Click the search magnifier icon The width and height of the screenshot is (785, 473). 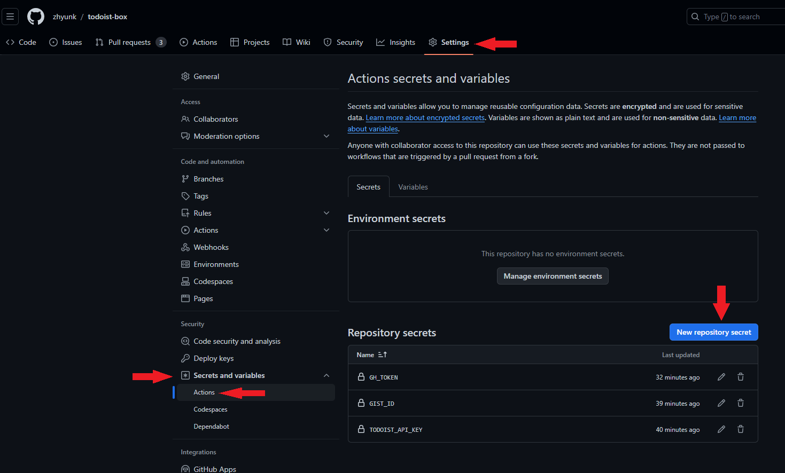pyautogui.click(x=695, y=17)
